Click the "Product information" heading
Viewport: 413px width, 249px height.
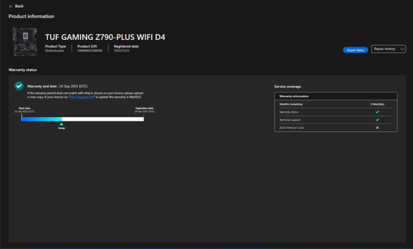pyautogui.click(x=31, y=16)
